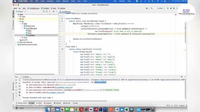The height and width of the screenshot is (112, 200).
Task: Console horizontal scrollbar thumb
Action: [x=65, y=101]
